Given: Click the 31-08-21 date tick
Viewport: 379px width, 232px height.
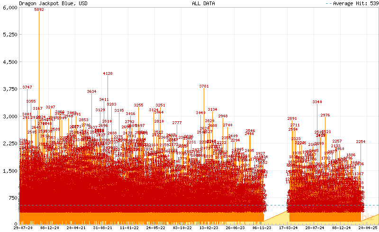Looking at the screenshot, I should click(102, 227).
